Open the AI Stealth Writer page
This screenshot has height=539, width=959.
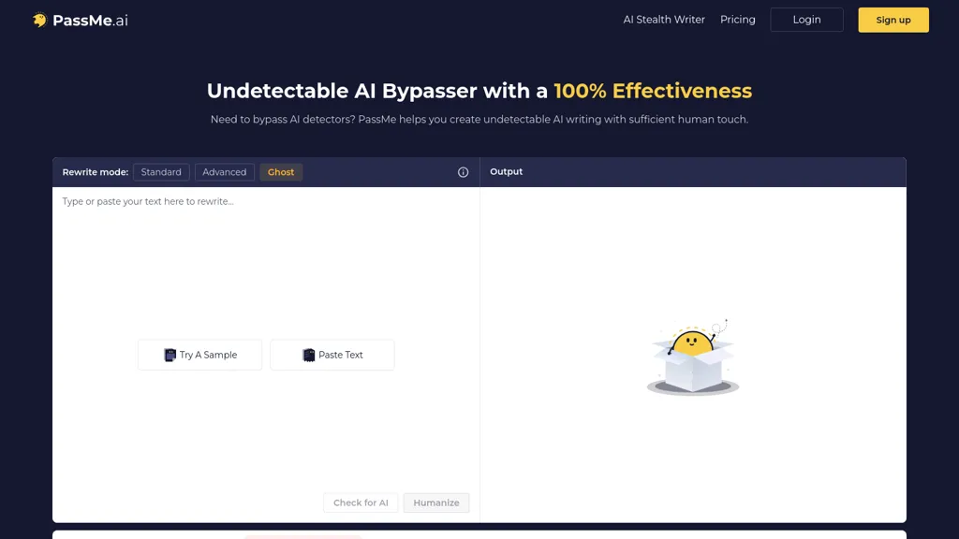point(664,20)
